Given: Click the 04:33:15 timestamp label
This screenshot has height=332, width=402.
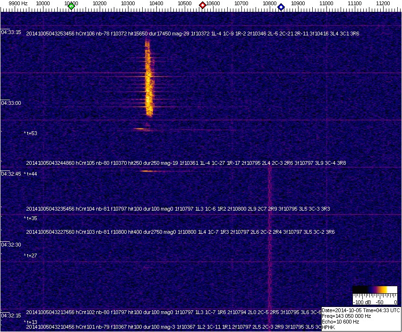Looking at the screenshot, I should tap(11, 33).
